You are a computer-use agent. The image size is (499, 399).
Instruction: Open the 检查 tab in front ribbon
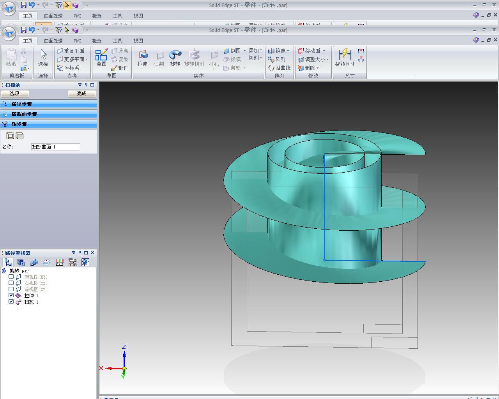(97, 41)
